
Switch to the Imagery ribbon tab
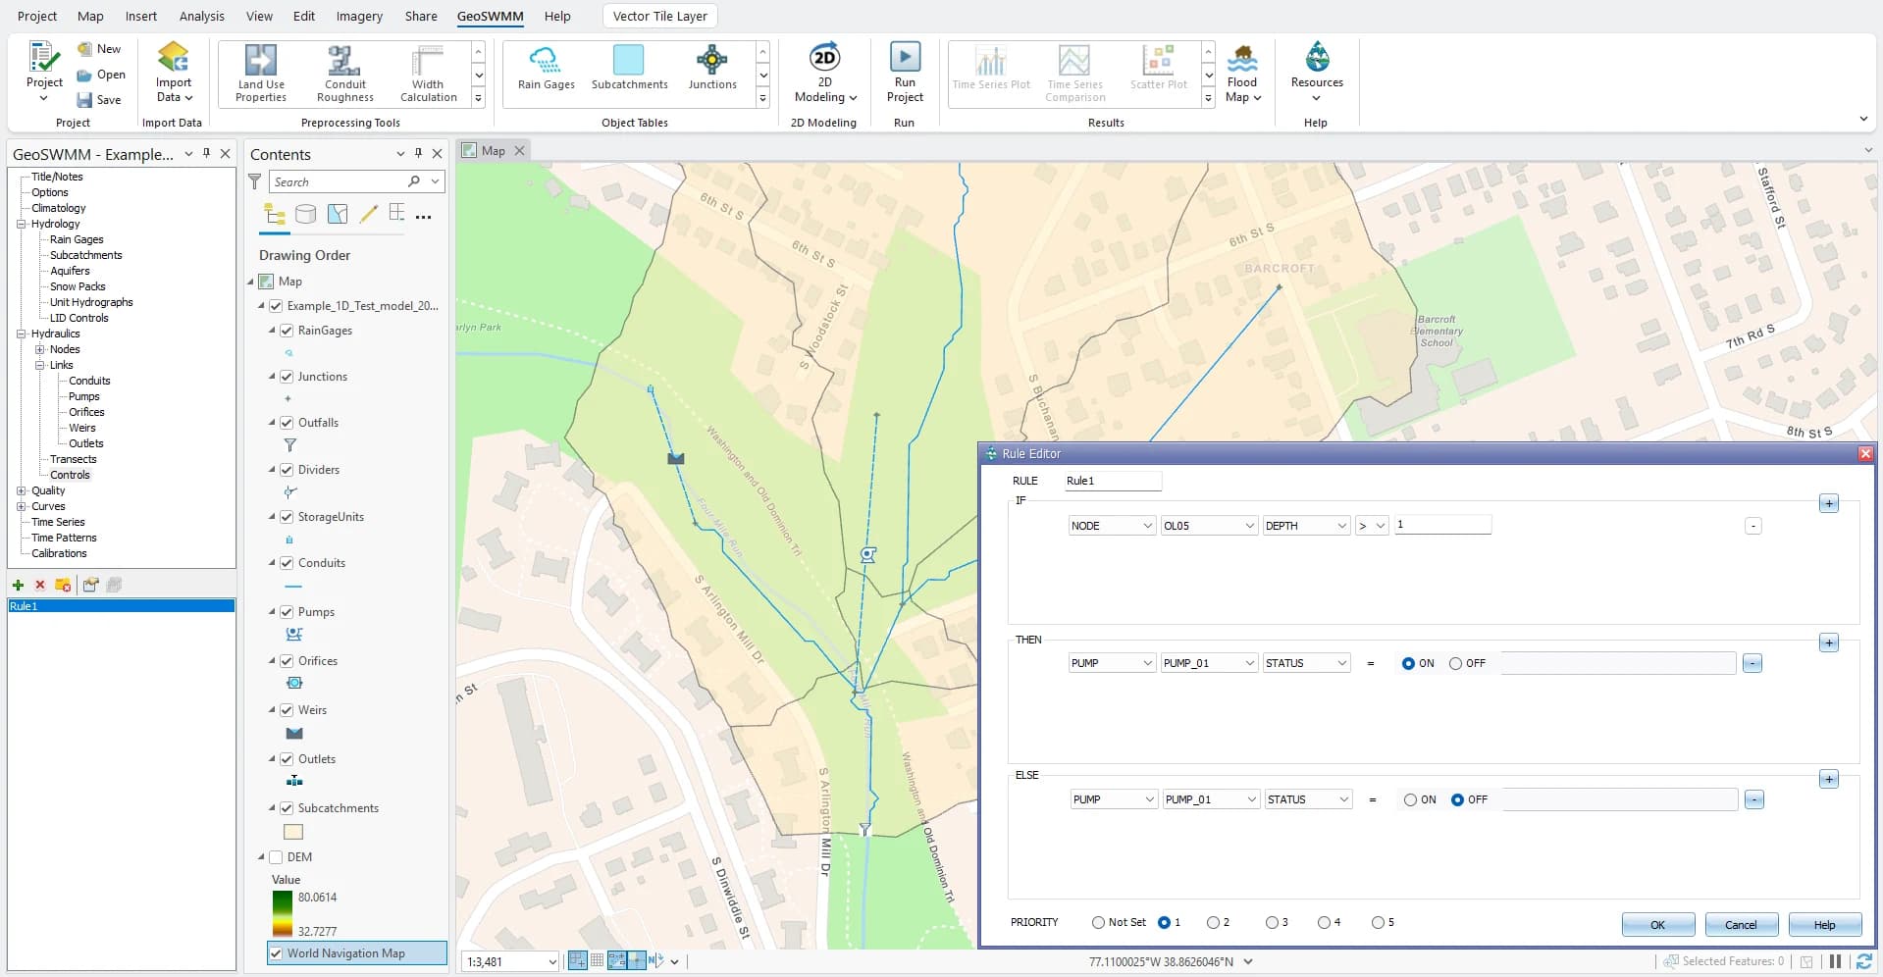point(359,16)
